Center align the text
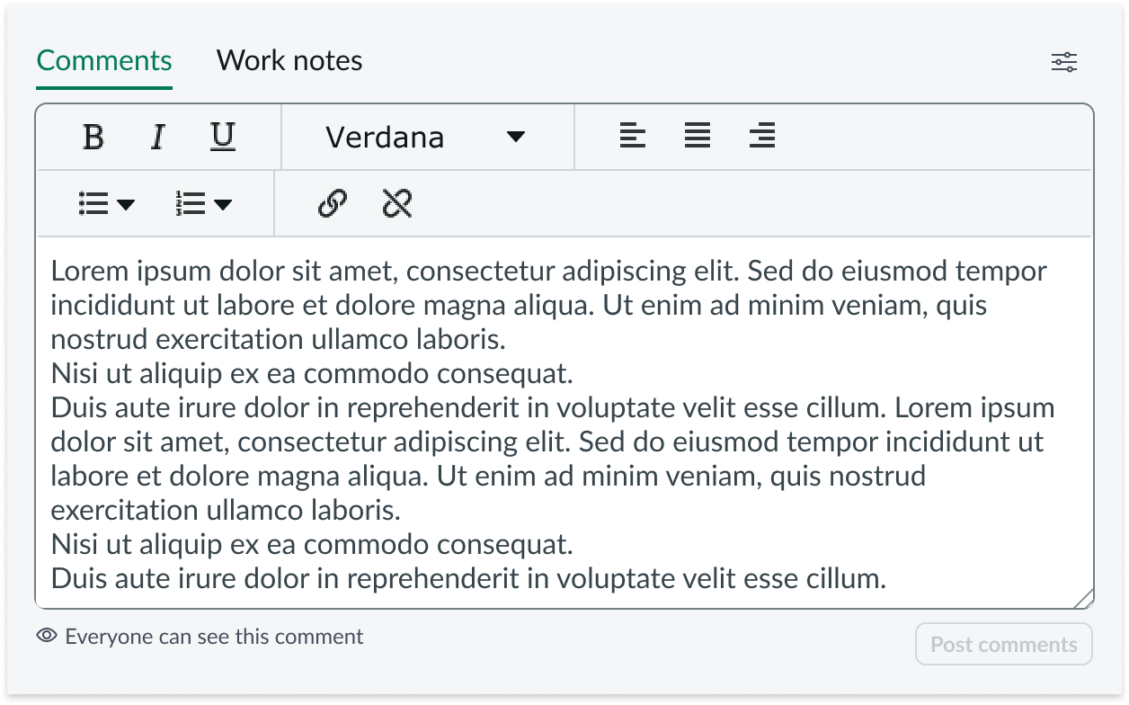 (x=698, y=135)
